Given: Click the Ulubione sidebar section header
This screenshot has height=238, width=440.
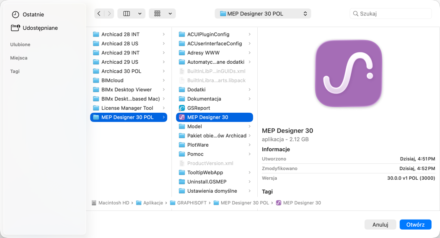Looking at the screenshot, I should (20, 44).
